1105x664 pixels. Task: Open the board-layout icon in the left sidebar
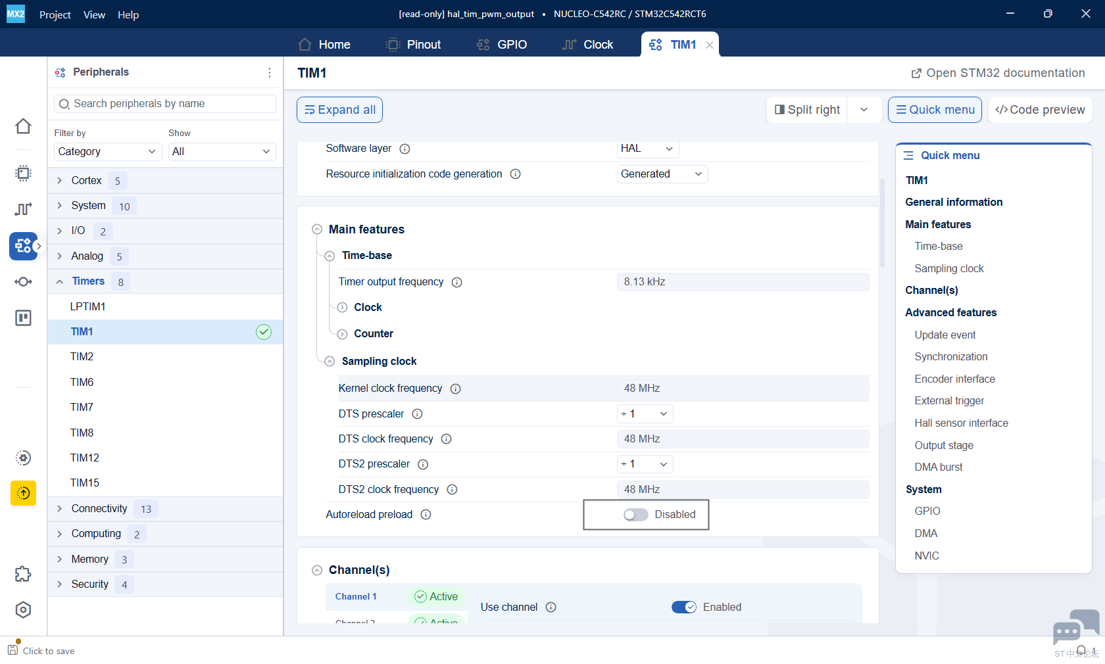coord(23,318)
